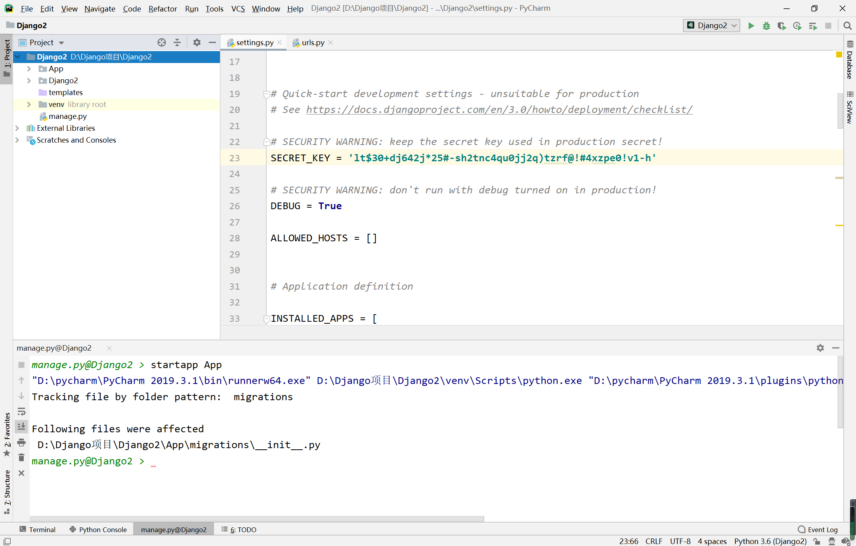856x546 pixels.
Task: Fold the comment block at line 19
Action: (266, 94)
